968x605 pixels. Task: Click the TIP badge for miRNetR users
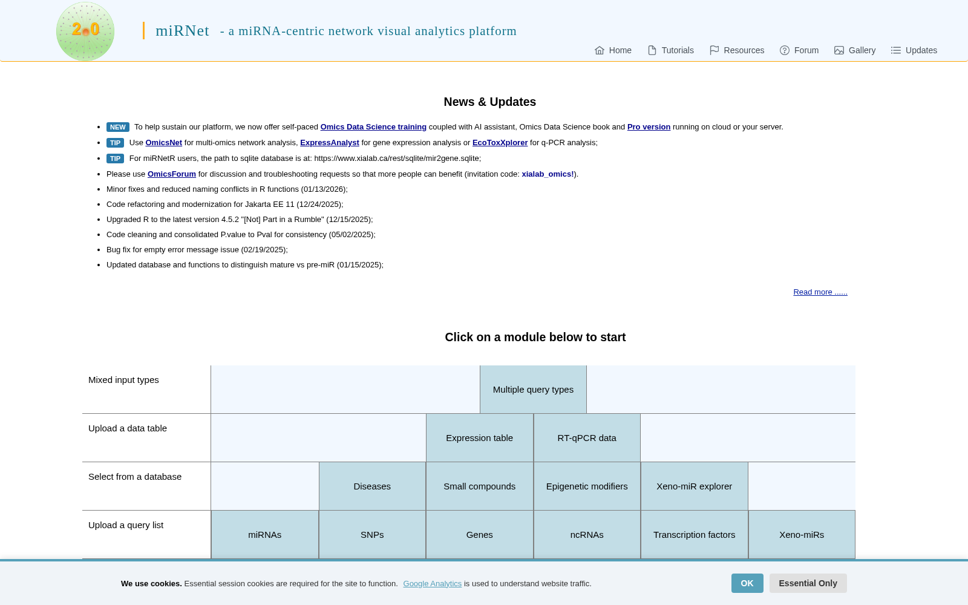click(x=115, y=159)
